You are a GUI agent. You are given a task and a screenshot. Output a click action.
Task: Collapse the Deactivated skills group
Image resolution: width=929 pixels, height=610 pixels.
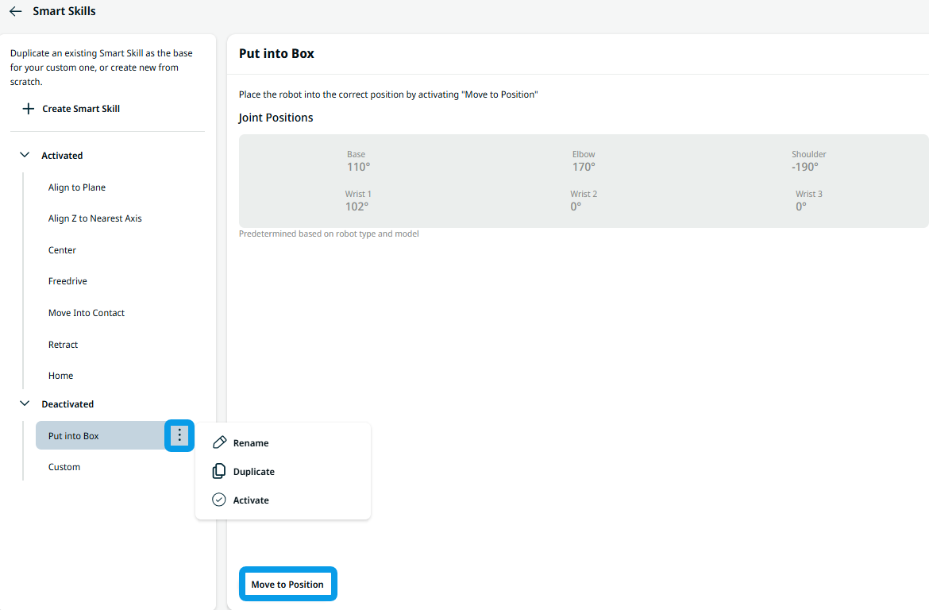(x=25, y=404)
